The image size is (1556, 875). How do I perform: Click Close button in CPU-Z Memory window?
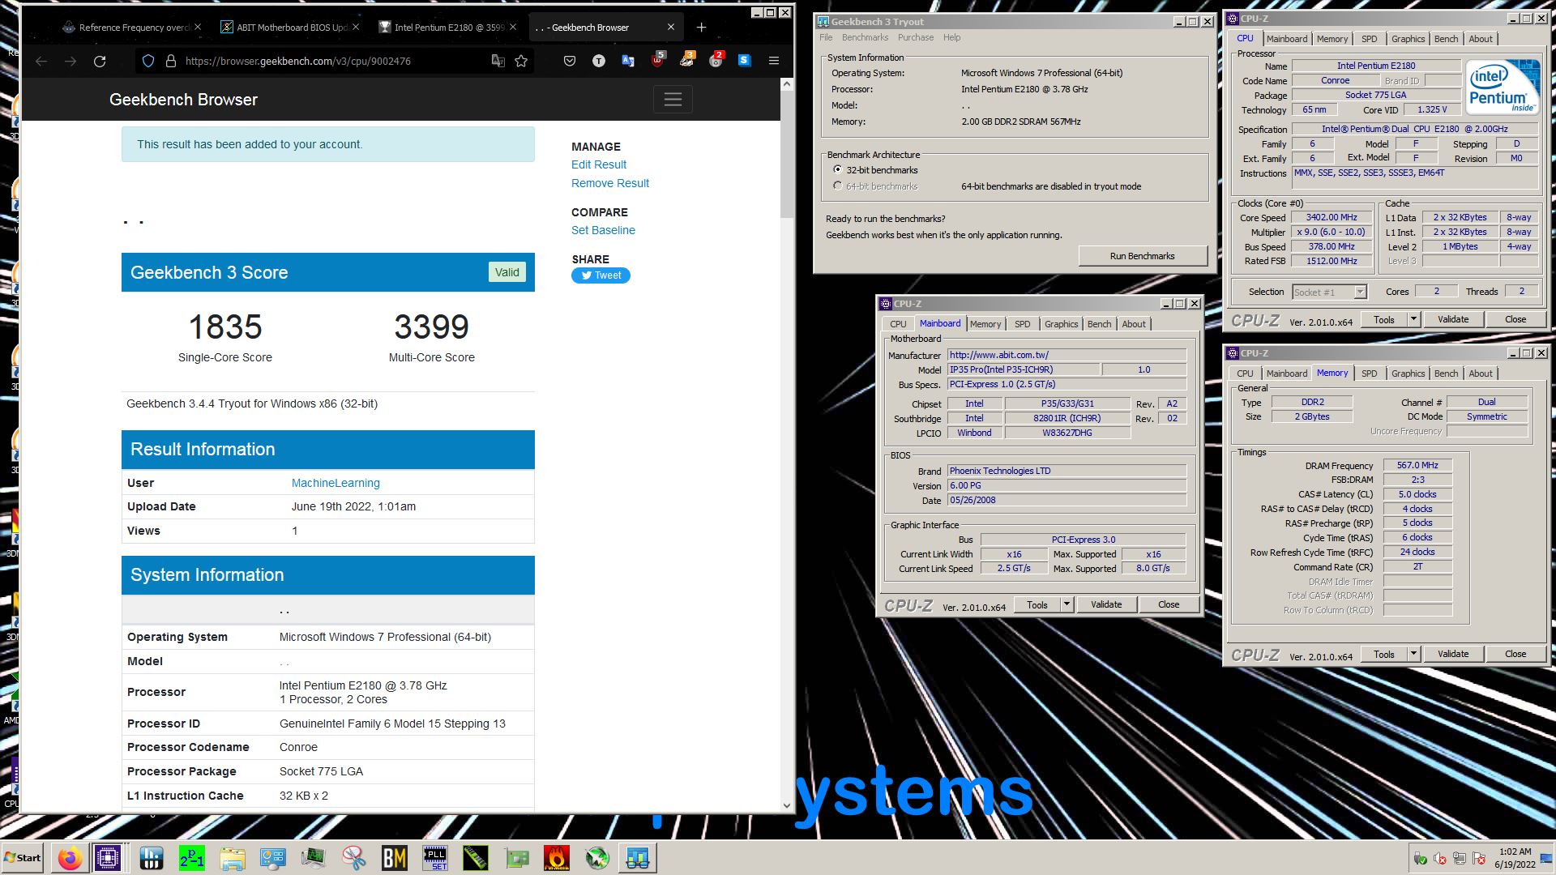coord(1515,654)
